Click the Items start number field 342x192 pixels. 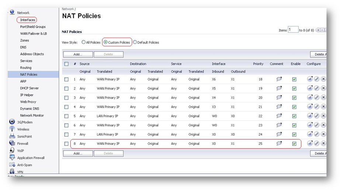(x=293, y=30)
